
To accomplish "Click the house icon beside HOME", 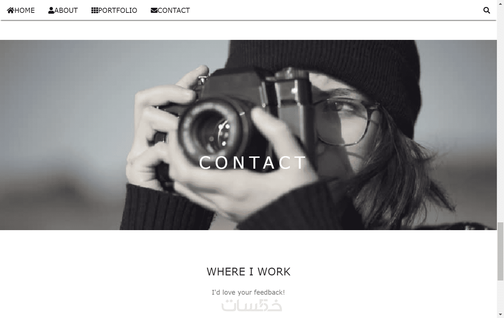I will 10,10.
